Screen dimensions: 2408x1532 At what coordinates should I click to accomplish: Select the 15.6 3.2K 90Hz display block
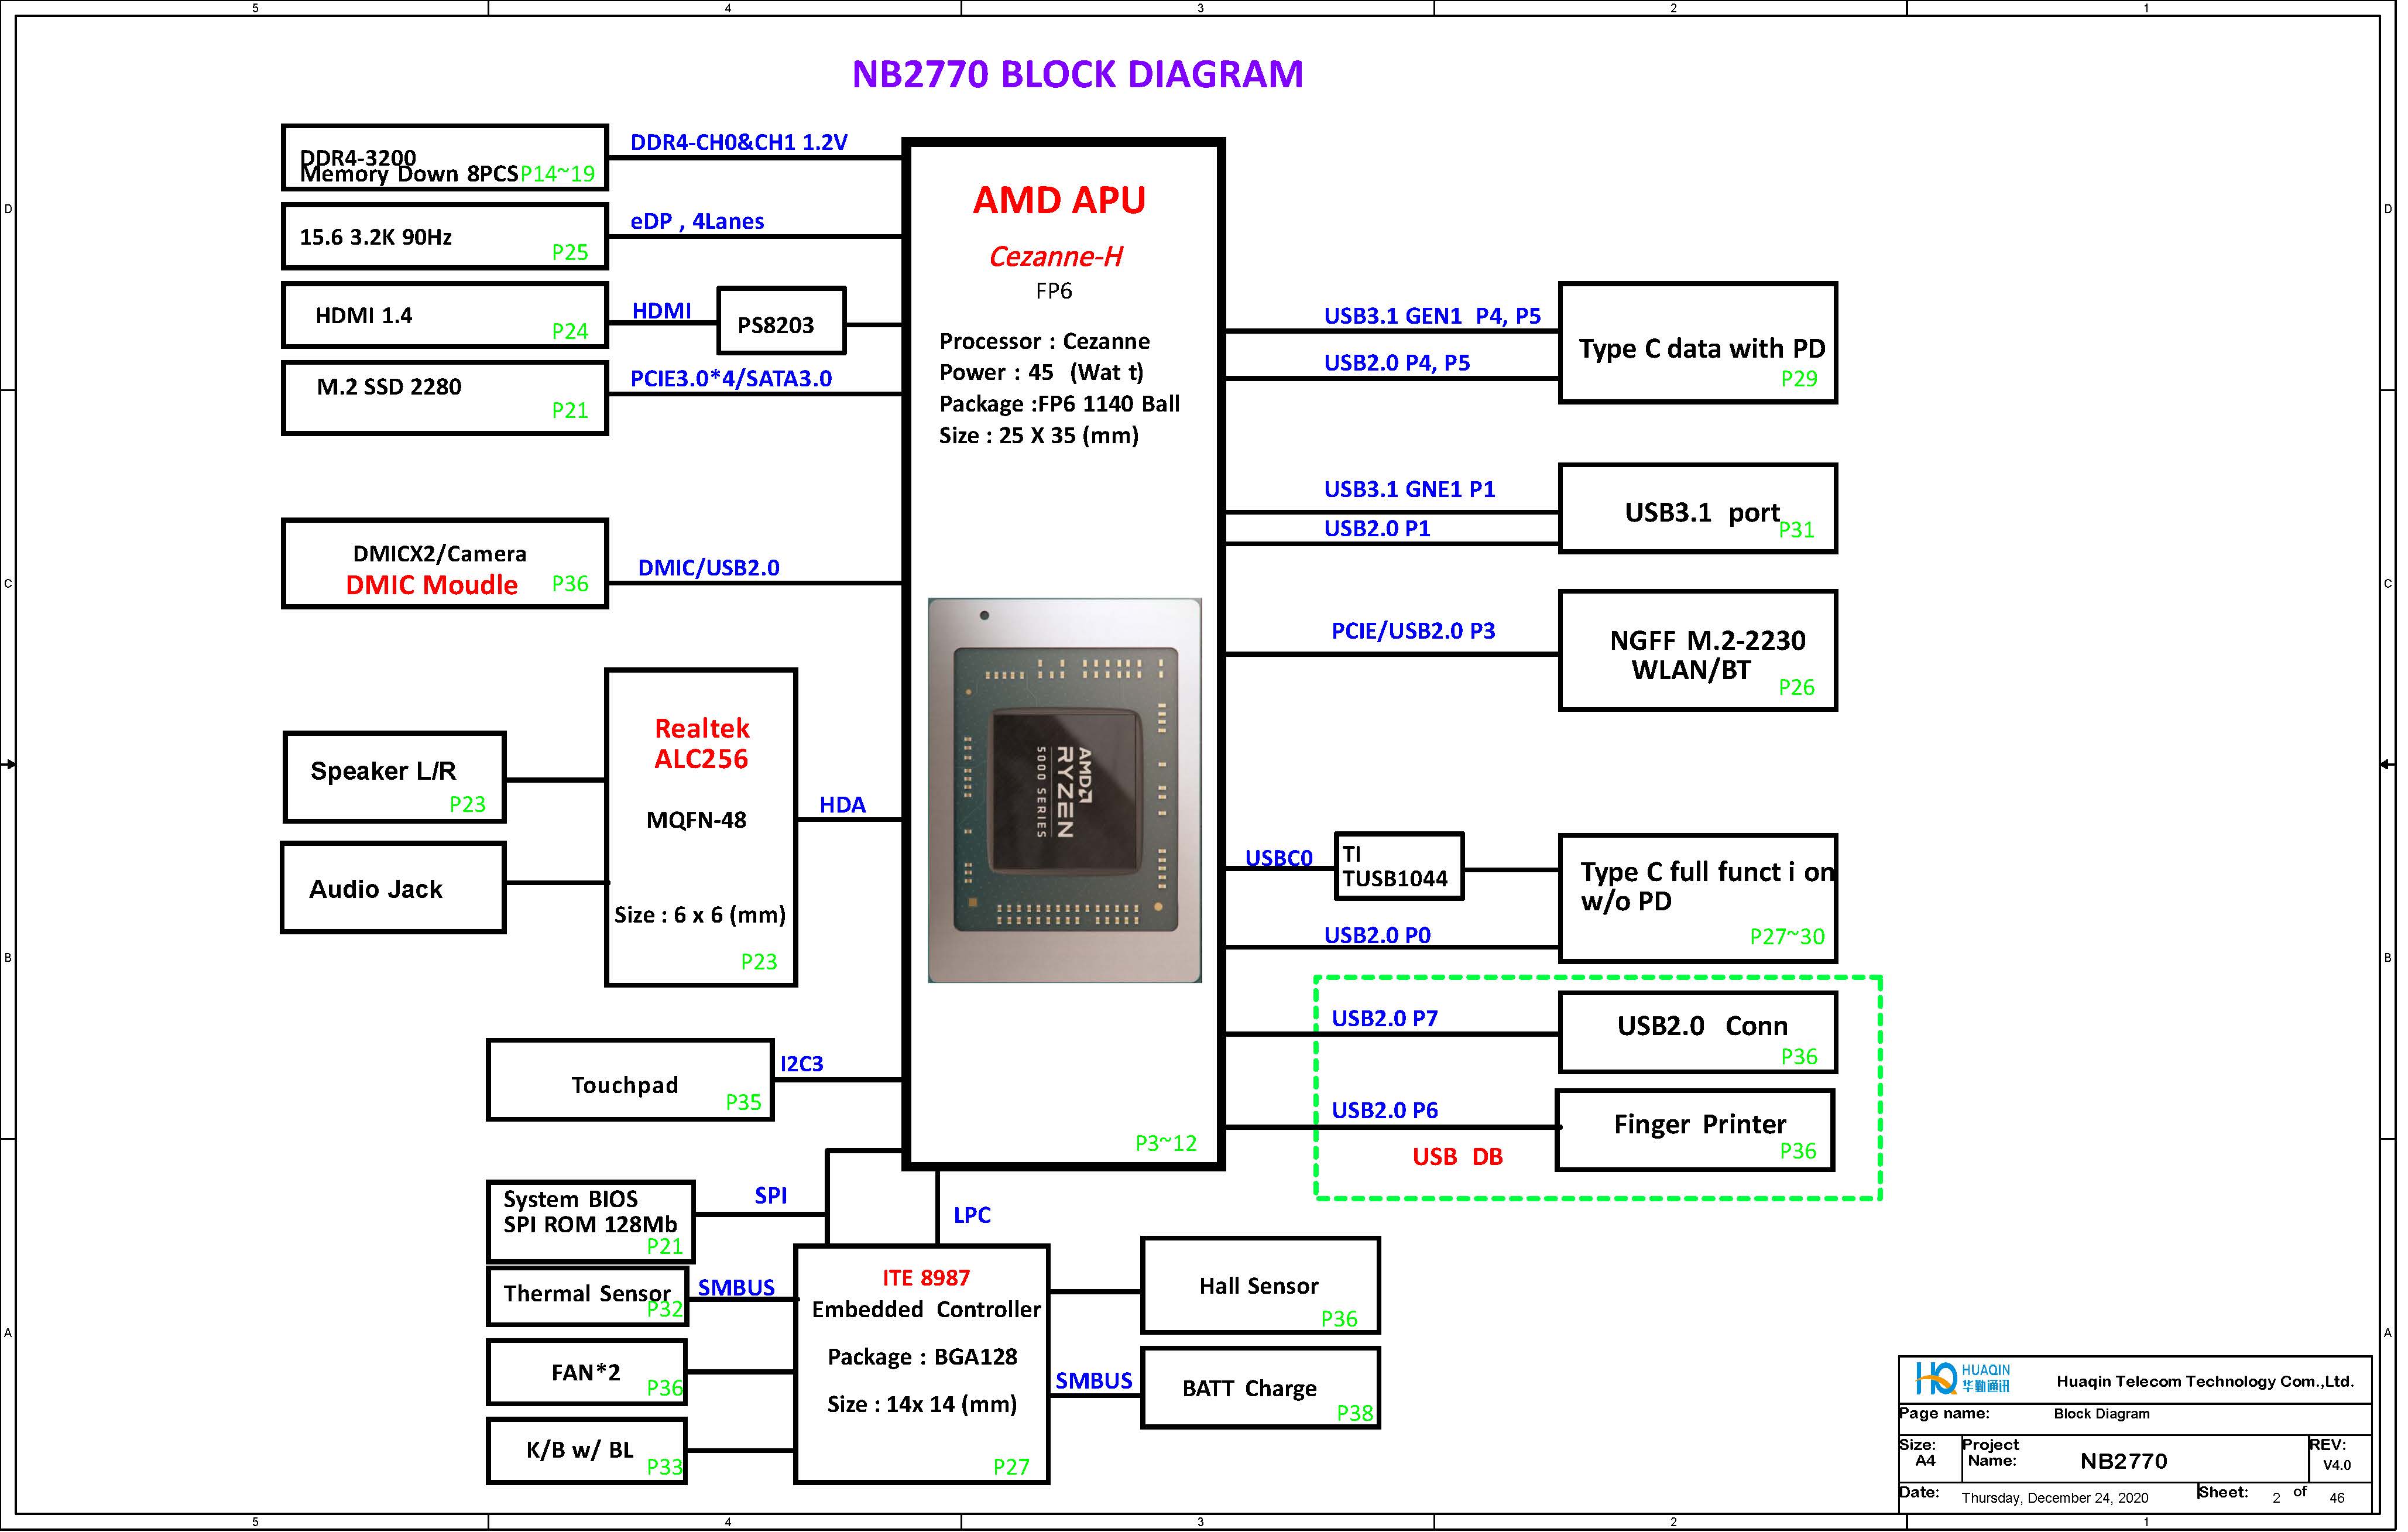445,237
